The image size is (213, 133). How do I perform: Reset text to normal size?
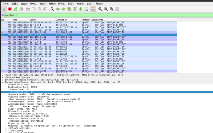pos(111,9)
